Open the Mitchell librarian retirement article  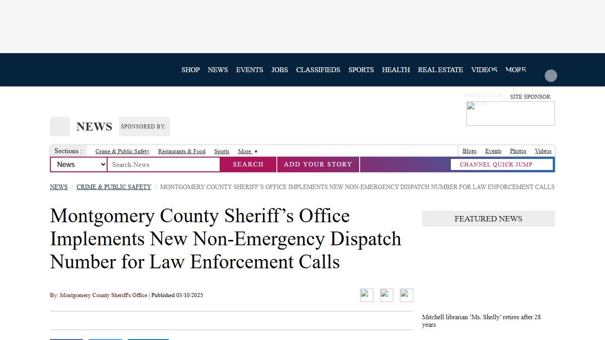481,321
